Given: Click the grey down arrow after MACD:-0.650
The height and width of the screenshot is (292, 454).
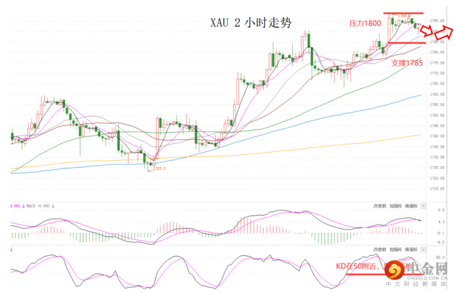Looking at the screenshot, I should [x=53, y=206].
